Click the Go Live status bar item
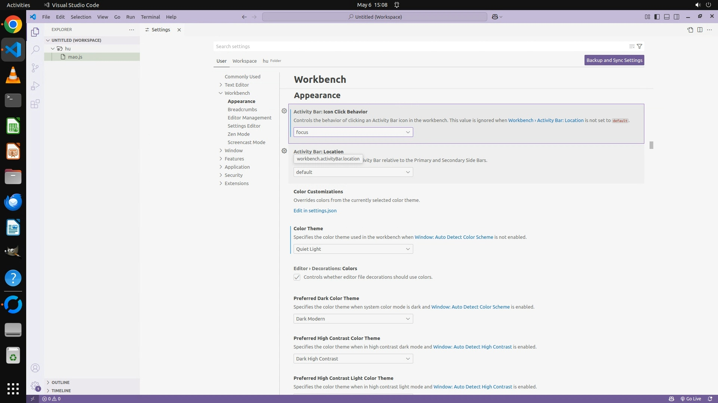This screenshot has height=403, width=718. pos(691,399)
